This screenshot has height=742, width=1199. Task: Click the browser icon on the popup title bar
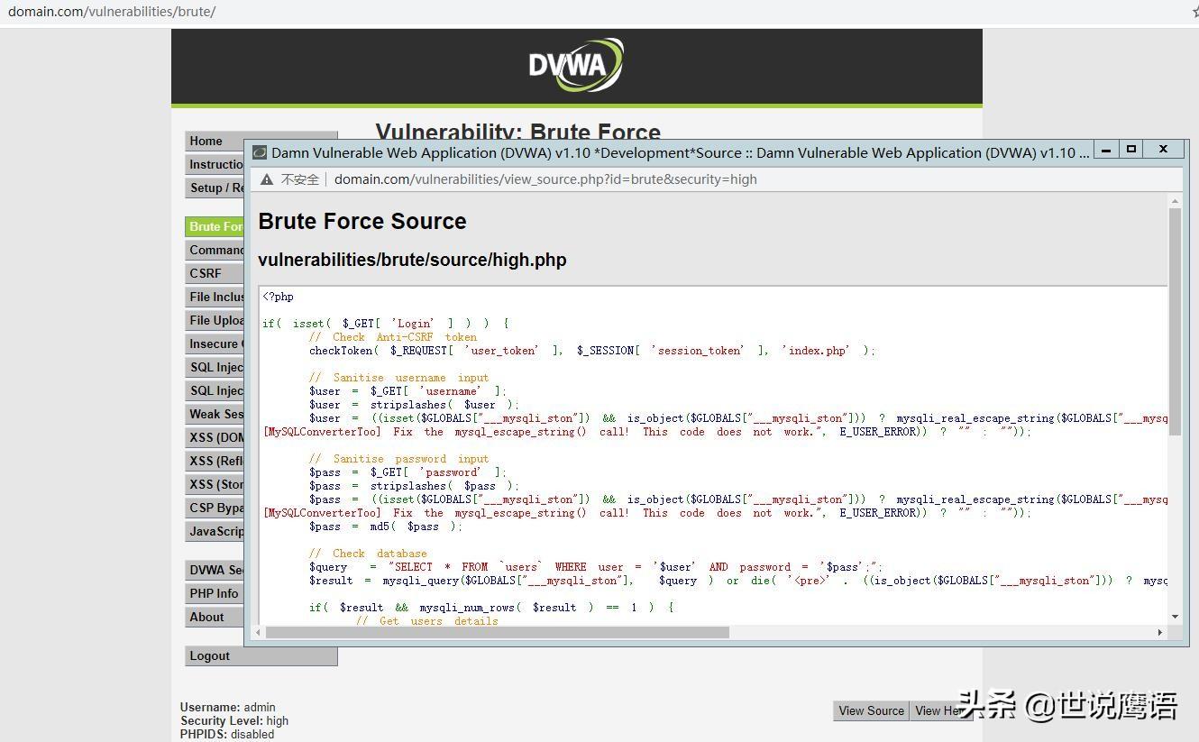click(259, 151)
